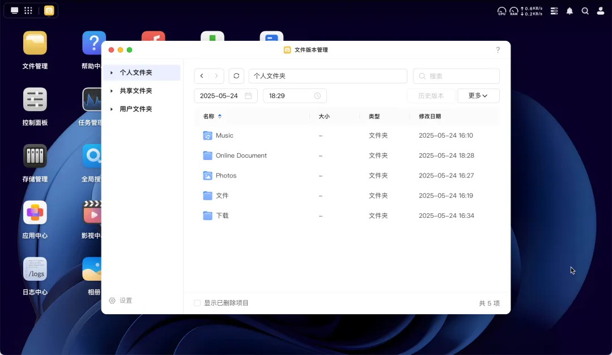Refresh the folder listing

[x=236, y=76]
